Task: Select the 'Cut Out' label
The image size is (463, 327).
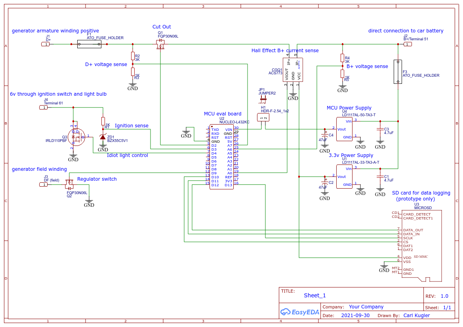Action: (x=162, y=27)
